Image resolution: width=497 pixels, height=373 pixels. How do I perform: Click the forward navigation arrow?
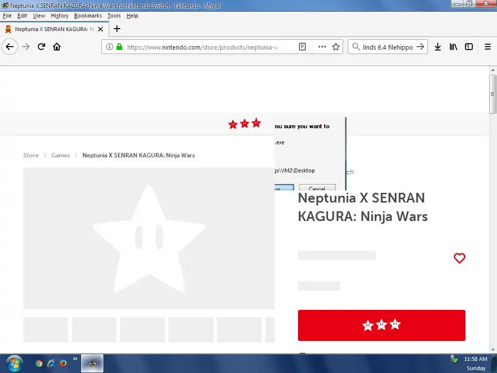click(x=26, y=47)
